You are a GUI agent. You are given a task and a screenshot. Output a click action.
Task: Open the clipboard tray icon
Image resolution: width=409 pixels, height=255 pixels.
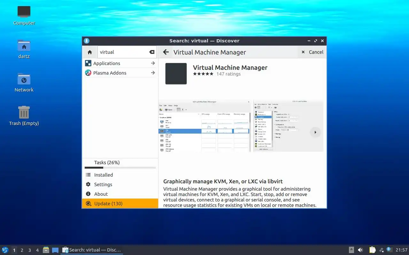[x=372, y=250]
